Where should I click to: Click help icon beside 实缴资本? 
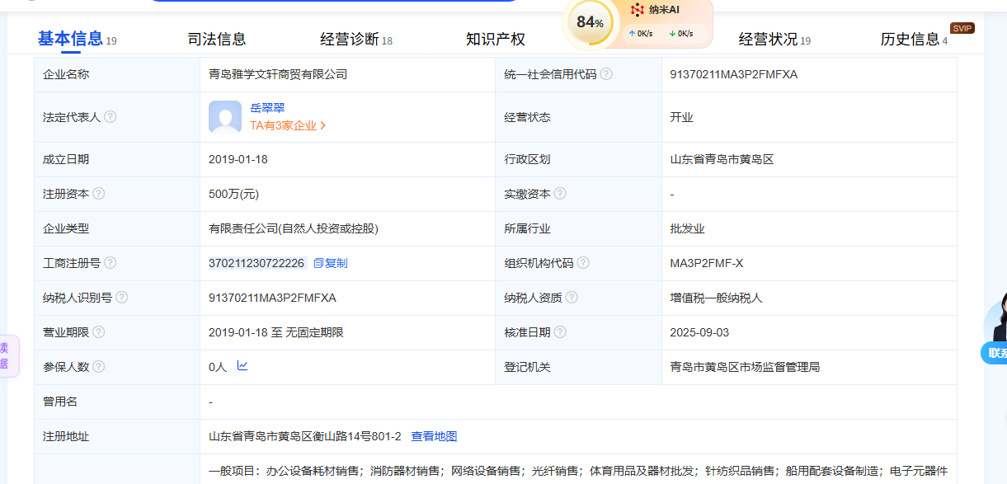560,194
